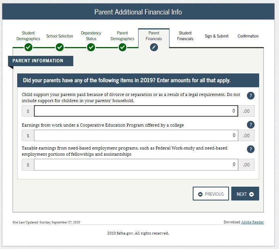Open the Adobe Reader download link
The height and width of the screenshot is (249, 279).
pyautogui.click(x=252, y=222)
